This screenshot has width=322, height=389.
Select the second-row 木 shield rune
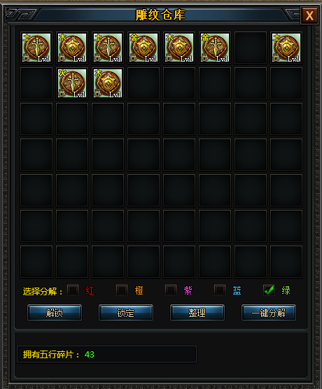tap(108, 83)
